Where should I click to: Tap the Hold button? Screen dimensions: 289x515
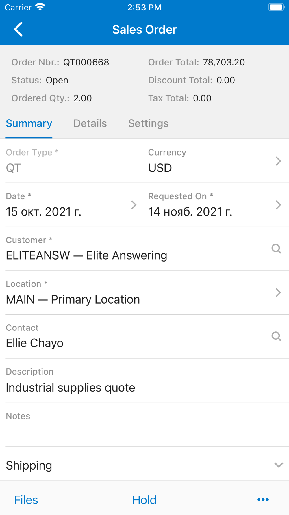[x=144, y=500]
